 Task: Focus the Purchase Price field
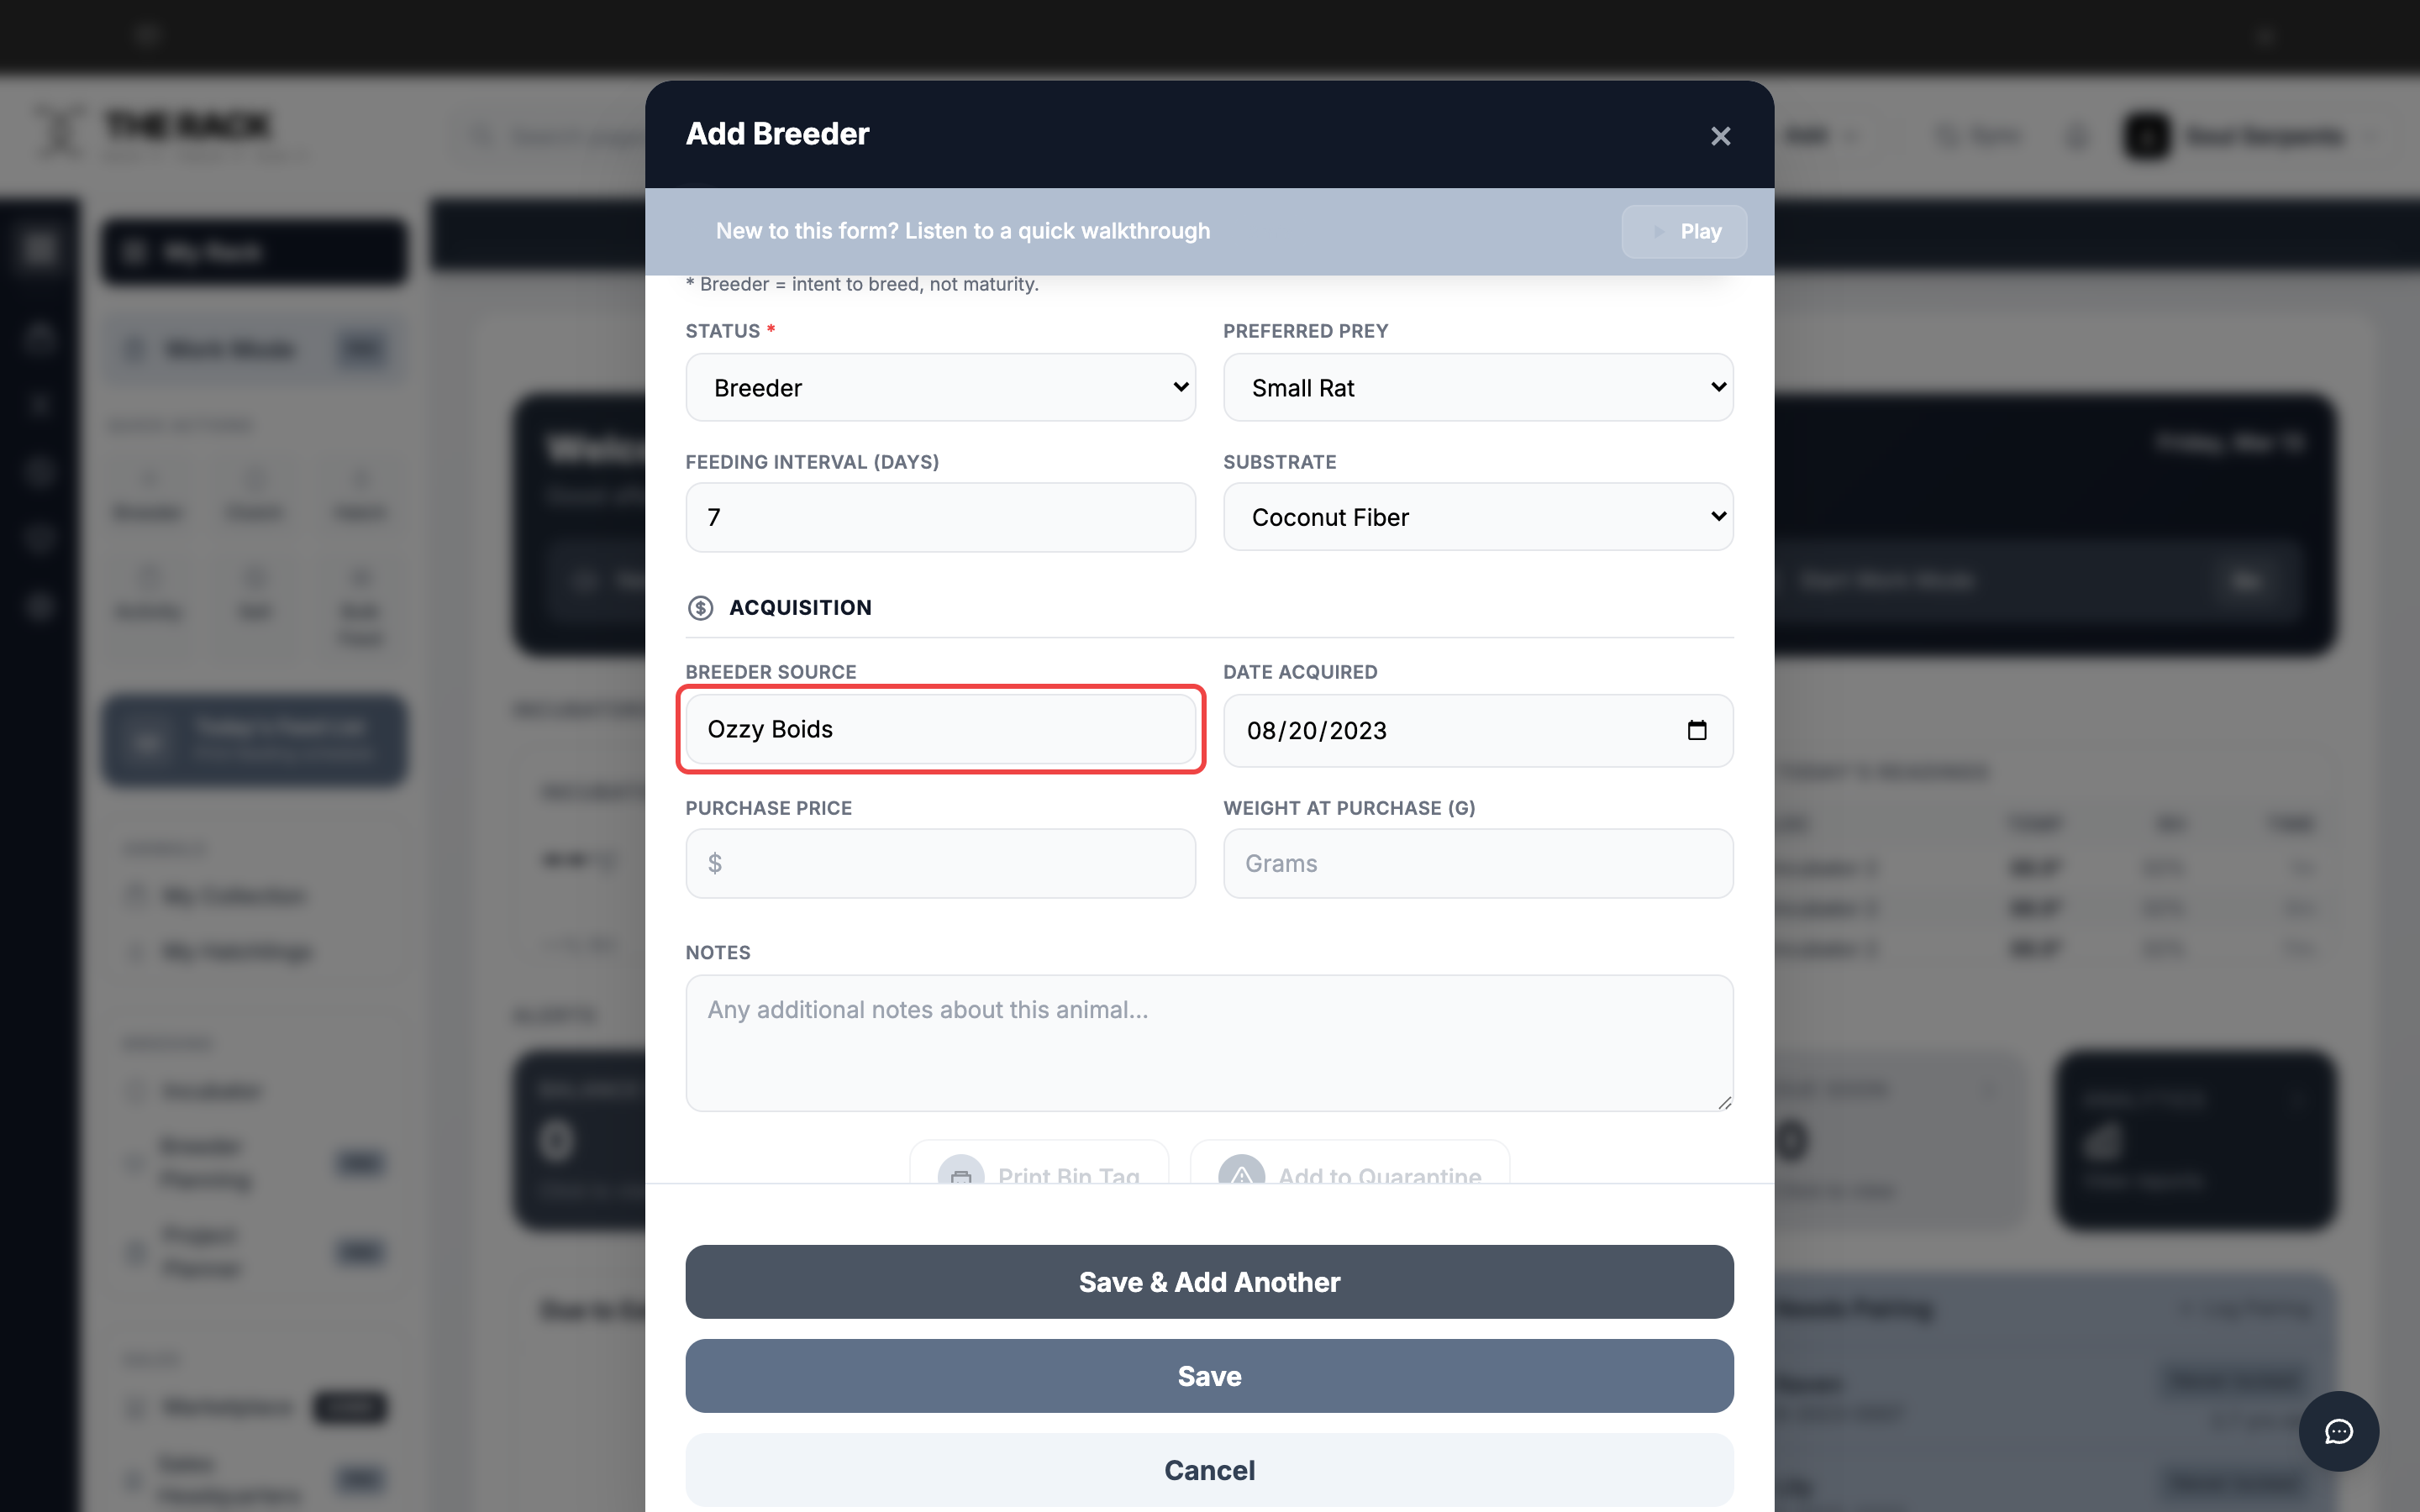click(x=940, y=863)
